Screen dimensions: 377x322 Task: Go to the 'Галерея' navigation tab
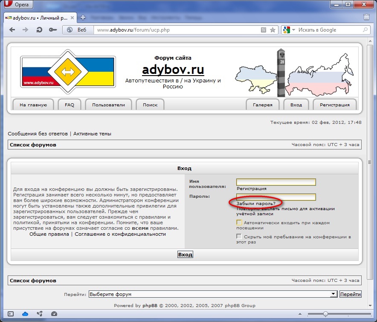[x=262, y=105]
